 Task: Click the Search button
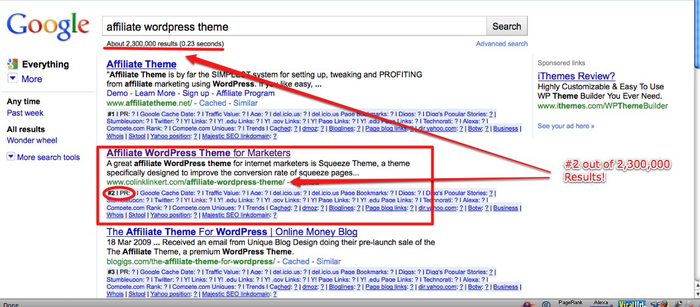[507, 26]
